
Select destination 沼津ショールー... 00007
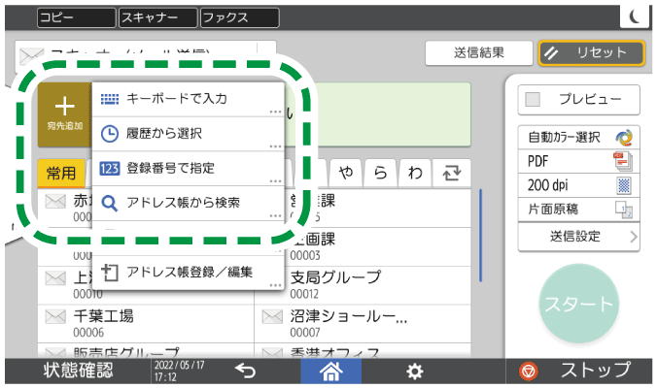pos(363,324)
